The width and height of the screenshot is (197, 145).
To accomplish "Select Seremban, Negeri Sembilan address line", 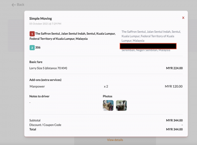I will pyautogui.click(x=146, y=50).
